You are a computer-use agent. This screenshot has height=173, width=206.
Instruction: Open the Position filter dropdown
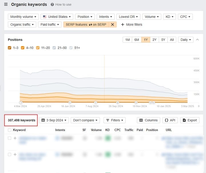(x=85, y=17)
